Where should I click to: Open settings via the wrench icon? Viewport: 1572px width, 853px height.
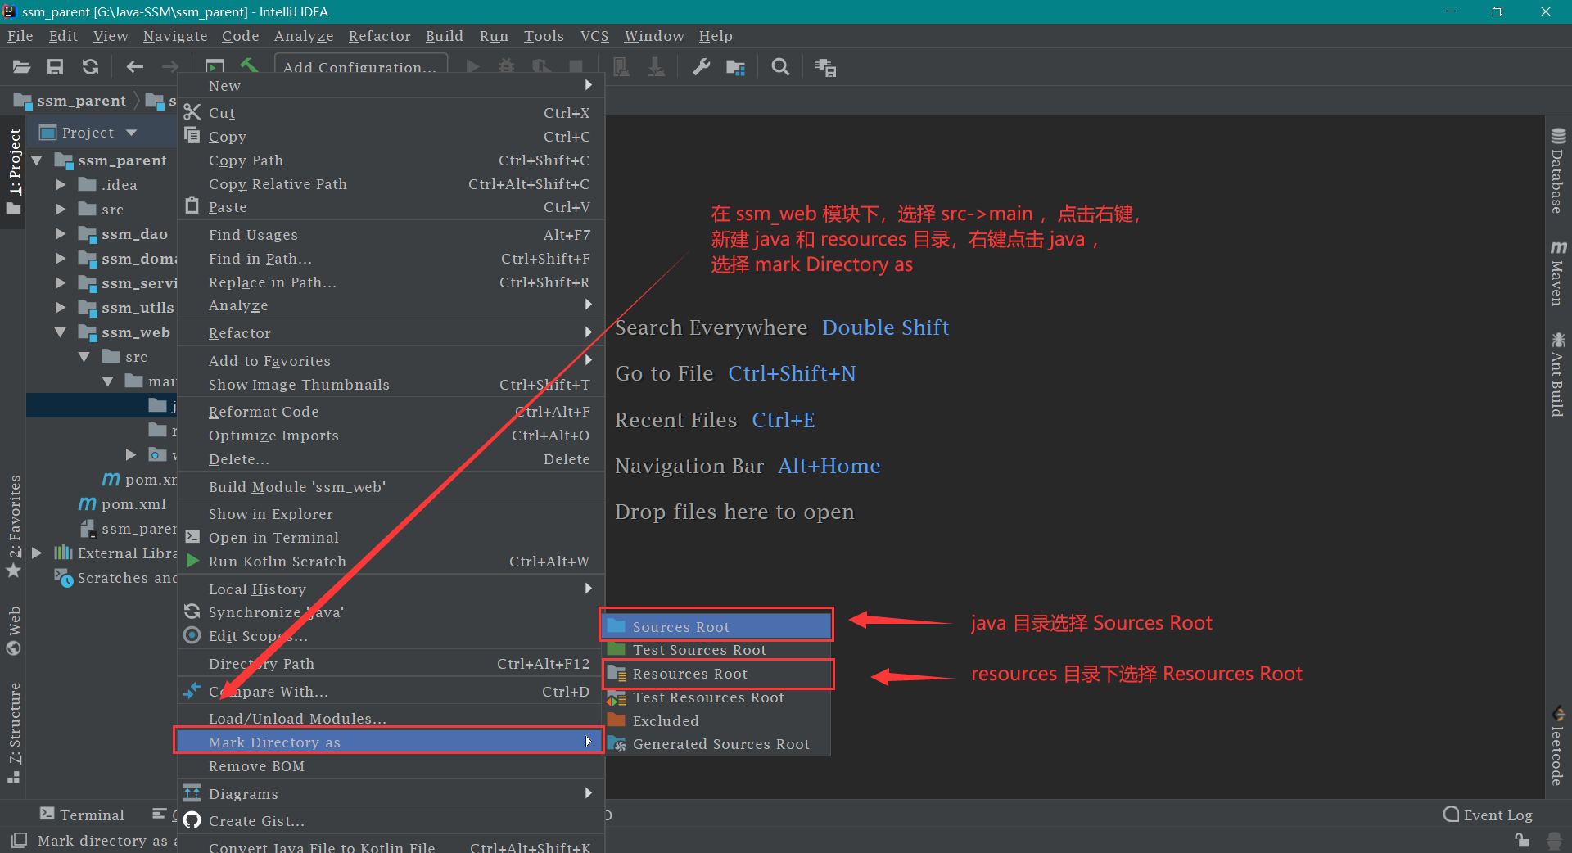click(x=701, y=67)
